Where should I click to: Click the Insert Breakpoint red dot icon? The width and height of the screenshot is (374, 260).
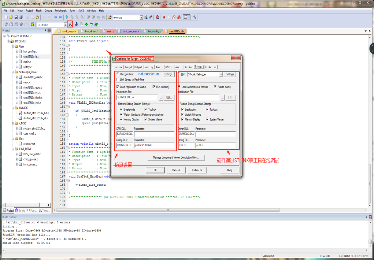tap(164, 17)
